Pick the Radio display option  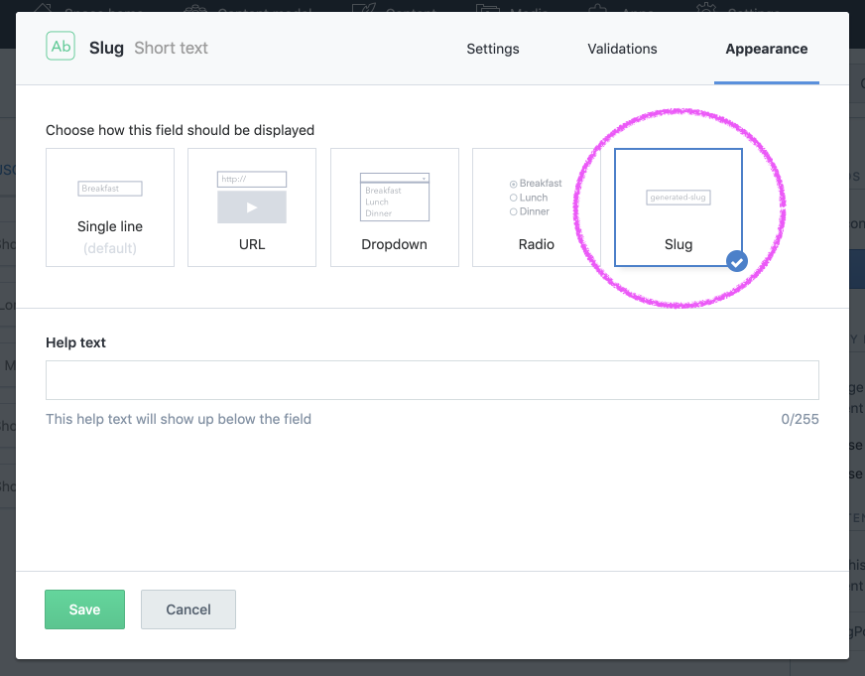coord(537,207)
